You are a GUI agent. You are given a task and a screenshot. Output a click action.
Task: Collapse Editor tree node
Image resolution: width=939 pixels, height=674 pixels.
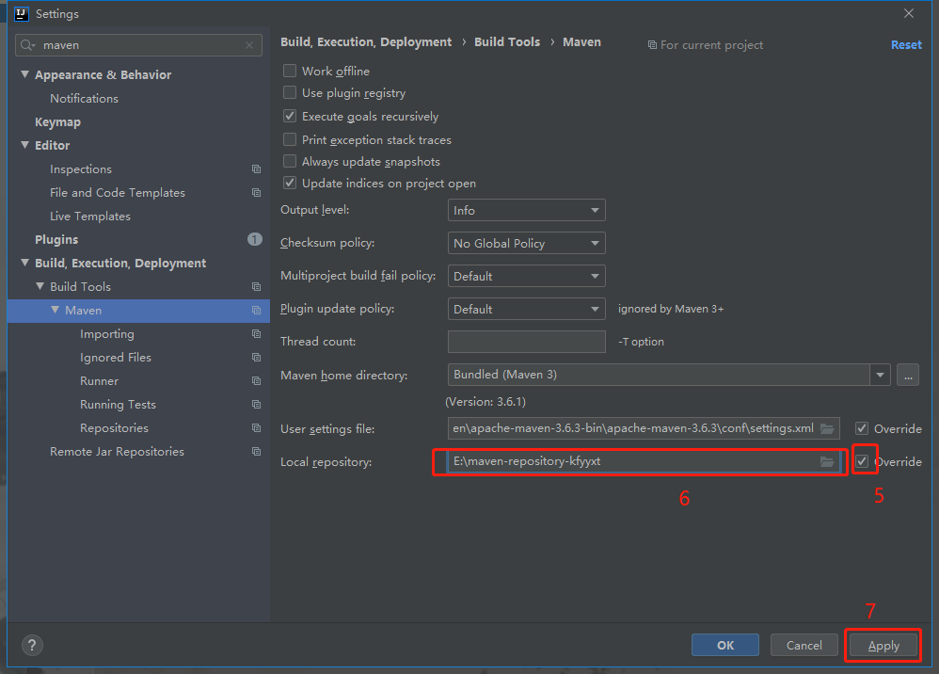click(24, 145)
